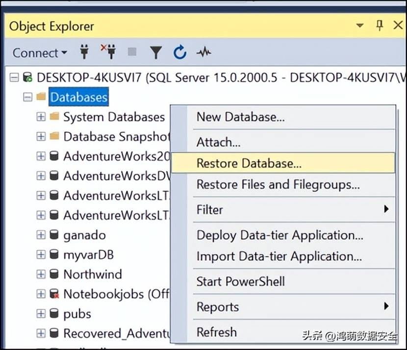This screenshot has height=350, width=407.
Task: Click the Stop square icon
Action: coord(132,52)
